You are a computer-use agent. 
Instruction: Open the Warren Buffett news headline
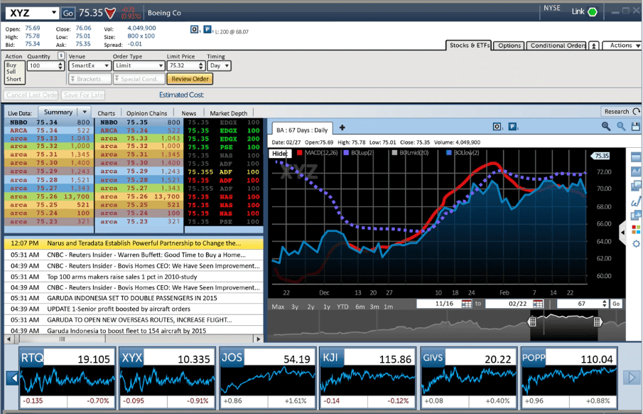click(146, 255)
